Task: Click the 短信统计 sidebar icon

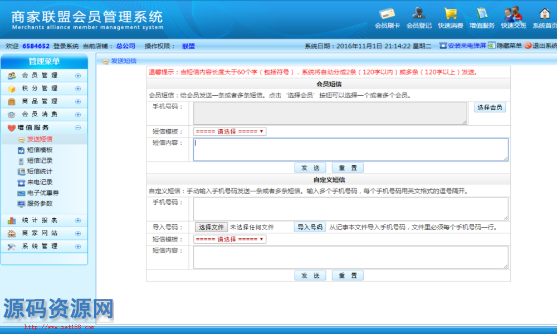Action: (21, 172)
